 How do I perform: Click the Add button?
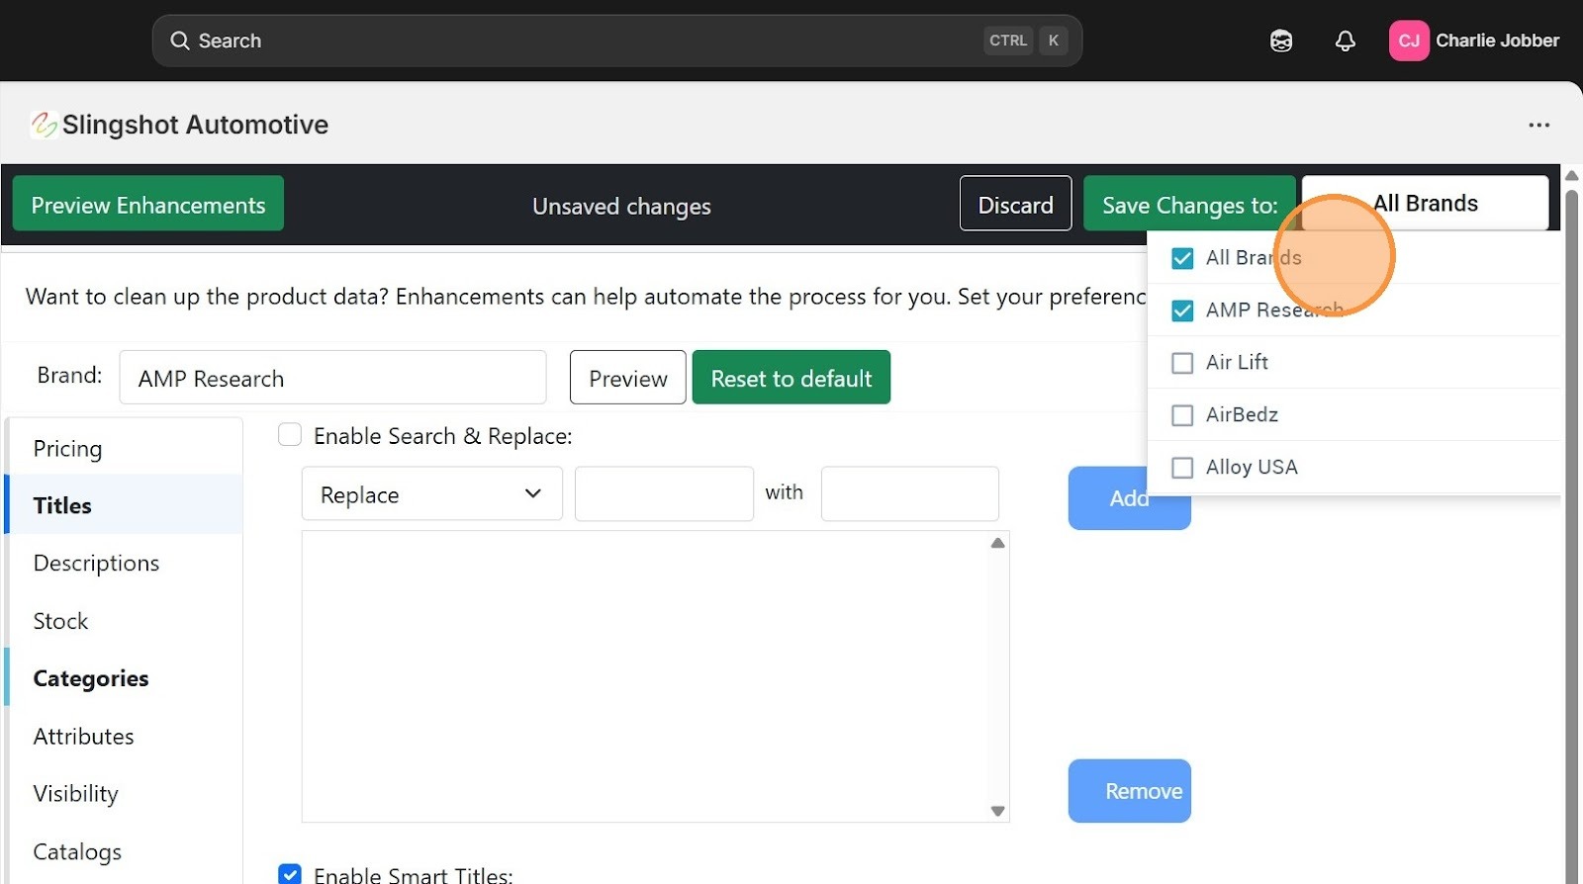coord(1129,497)
